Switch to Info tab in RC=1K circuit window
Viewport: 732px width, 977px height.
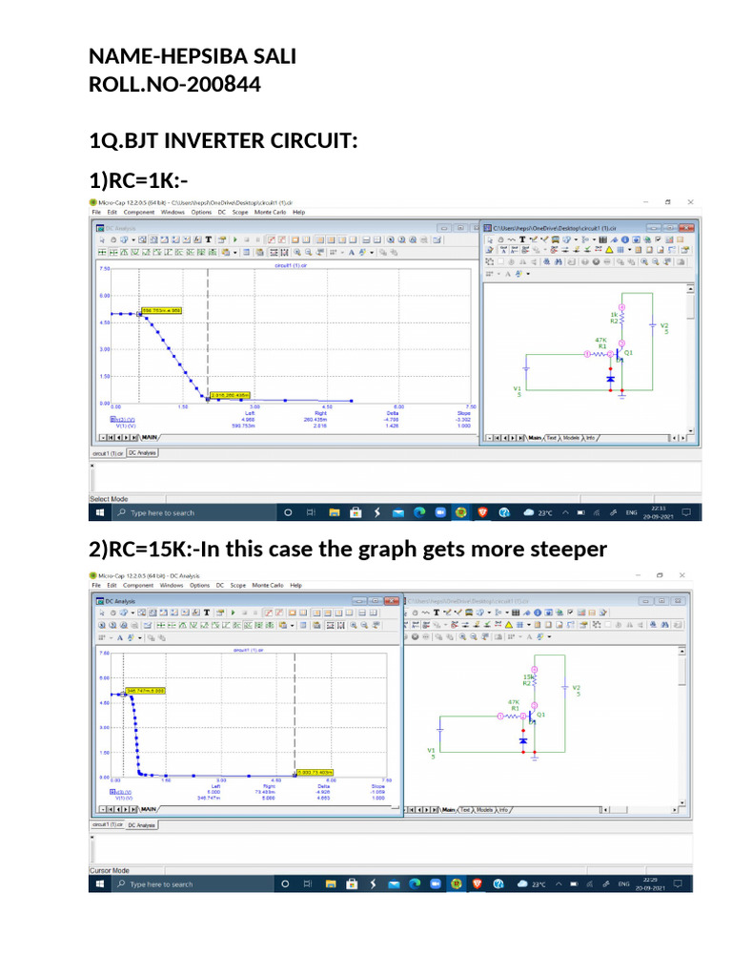tap(590, 438)
